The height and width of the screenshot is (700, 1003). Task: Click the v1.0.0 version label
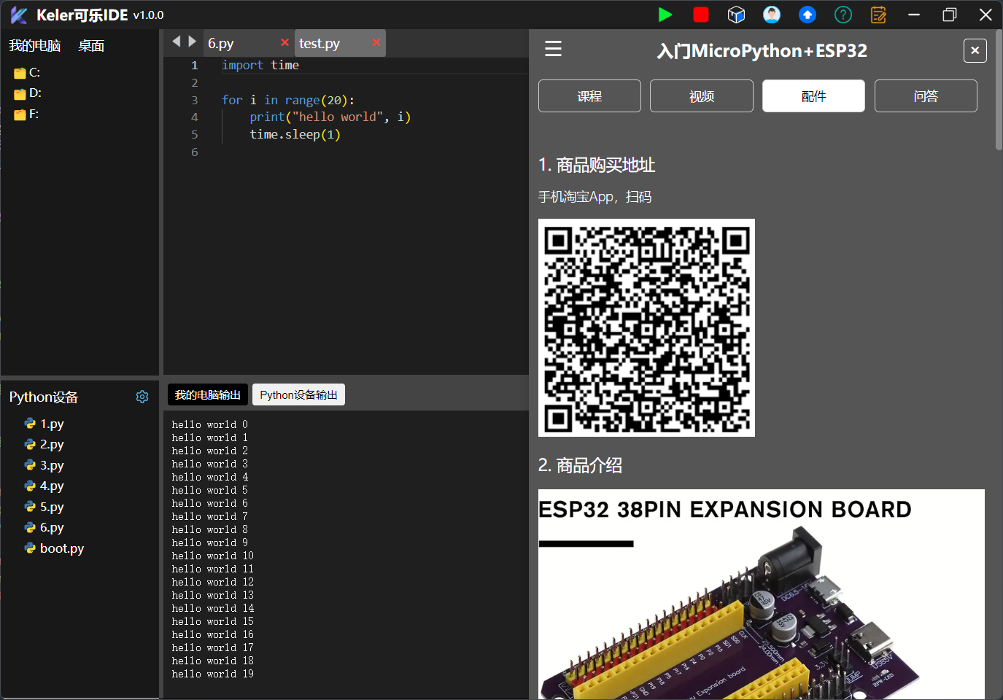(x=148, y=15)
